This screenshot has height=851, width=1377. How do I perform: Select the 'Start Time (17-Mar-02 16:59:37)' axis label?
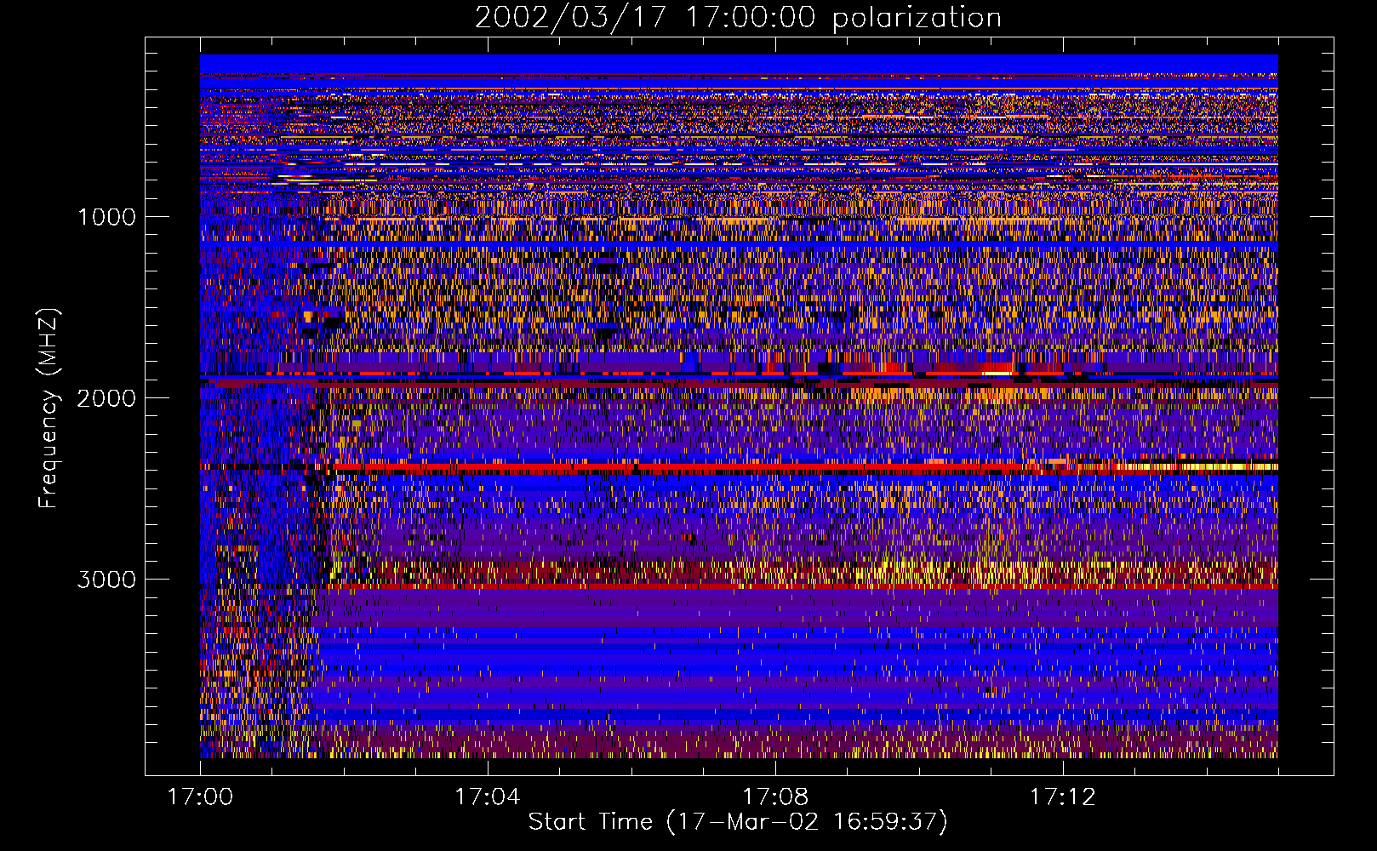pyautogui.click(x=738, y=822)
